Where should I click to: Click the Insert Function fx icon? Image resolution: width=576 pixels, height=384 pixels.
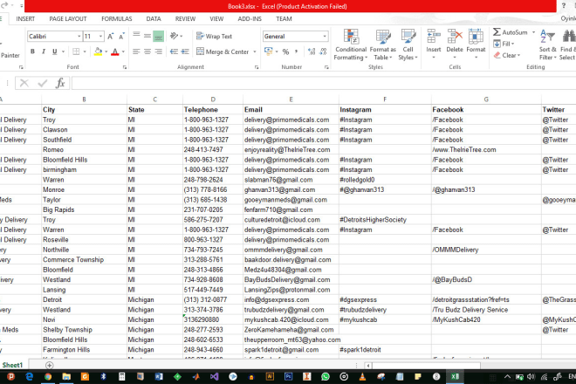tap(60, 84)
